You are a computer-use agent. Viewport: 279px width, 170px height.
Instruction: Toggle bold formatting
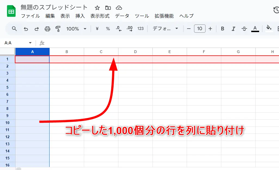coord(222,29)
